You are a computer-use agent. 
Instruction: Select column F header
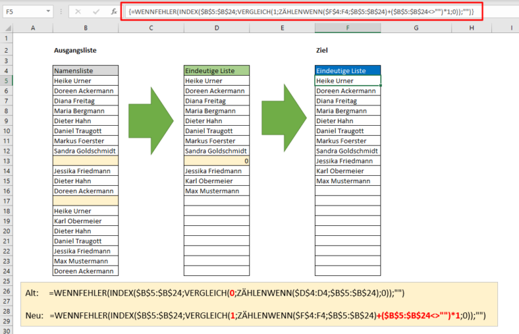(x=347, y=28)
